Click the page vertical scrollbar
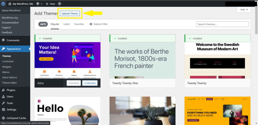 pyautogui.click(x=256, y=21)
